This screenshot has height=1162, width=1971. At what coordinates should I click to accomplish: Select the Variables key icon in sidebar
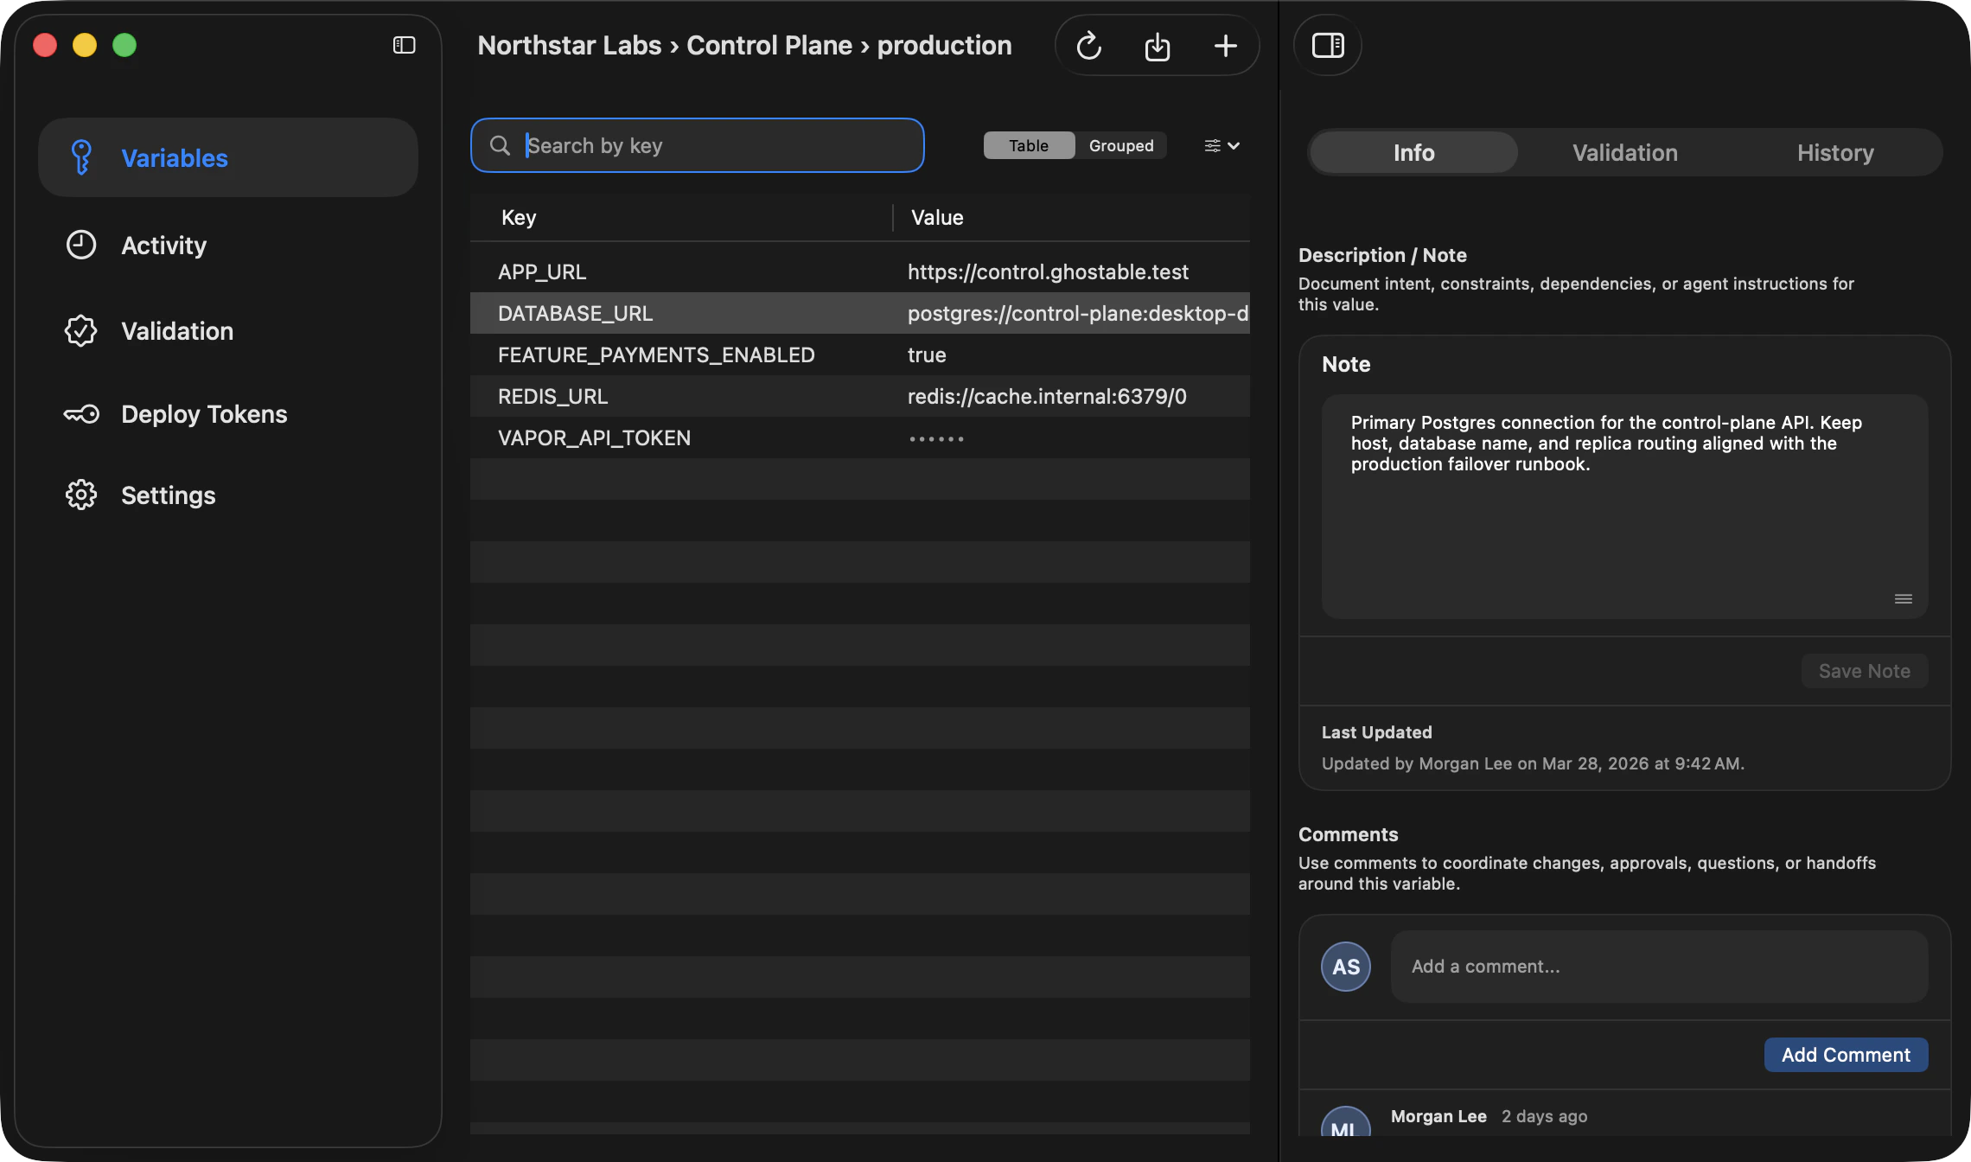tap(81, 157)
